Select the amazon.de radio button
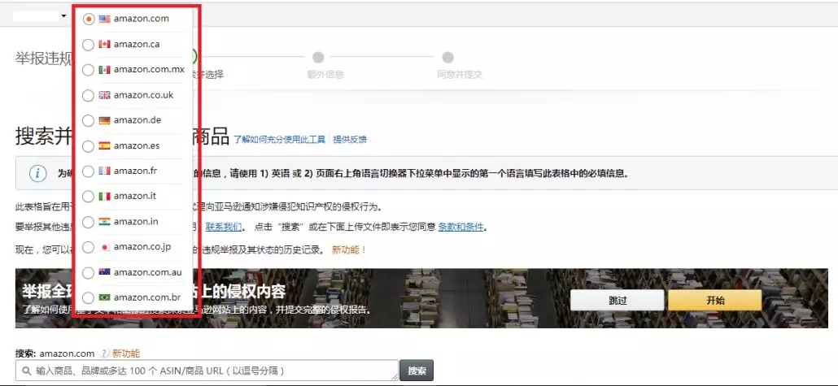This screenshot has height=386, width=838. (x=89, y=120)
